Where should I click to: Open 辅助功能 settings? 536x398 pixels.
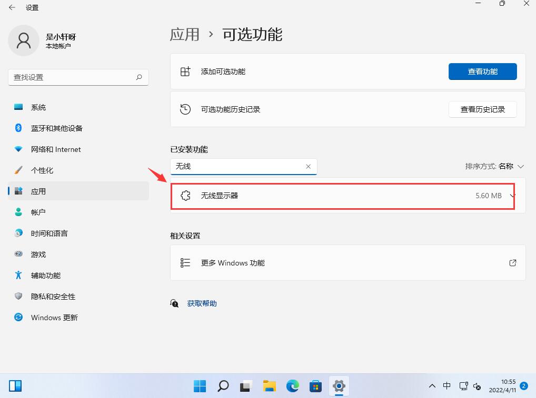[45, 275]
